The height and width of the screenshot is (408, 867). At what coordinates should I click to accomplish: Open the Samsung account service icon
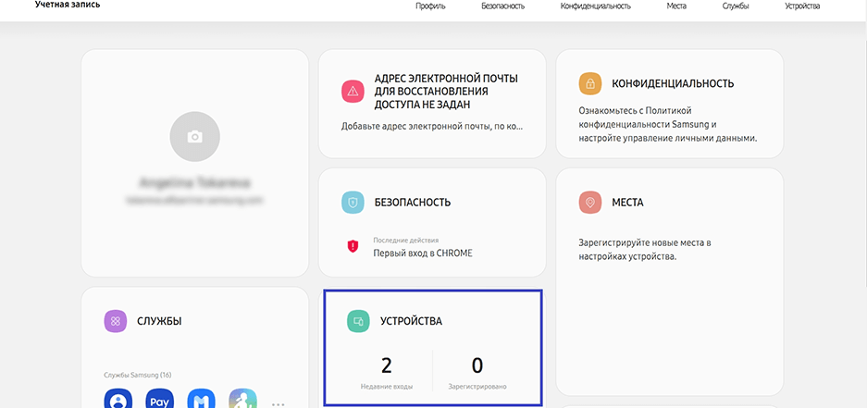(x=118, y=399)
